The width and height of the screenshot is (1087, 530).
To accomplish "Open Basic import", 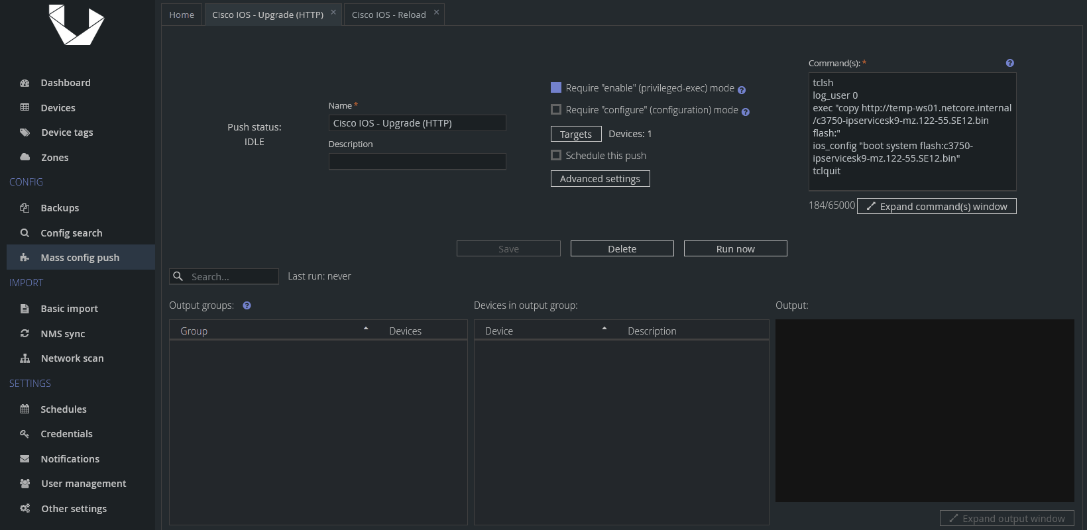I will (69, 309).
